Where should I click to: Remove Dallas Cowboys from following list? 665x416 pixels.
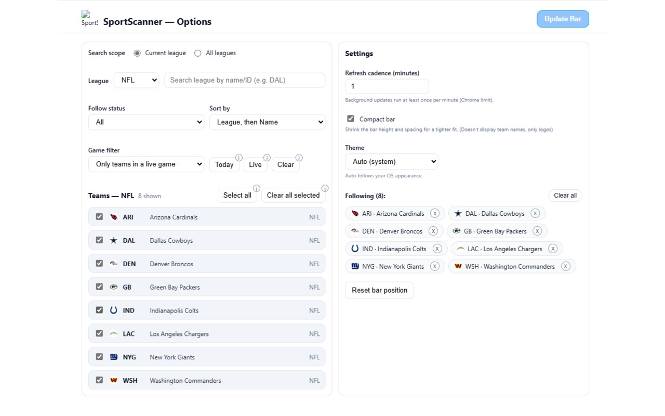pos(535,213)
